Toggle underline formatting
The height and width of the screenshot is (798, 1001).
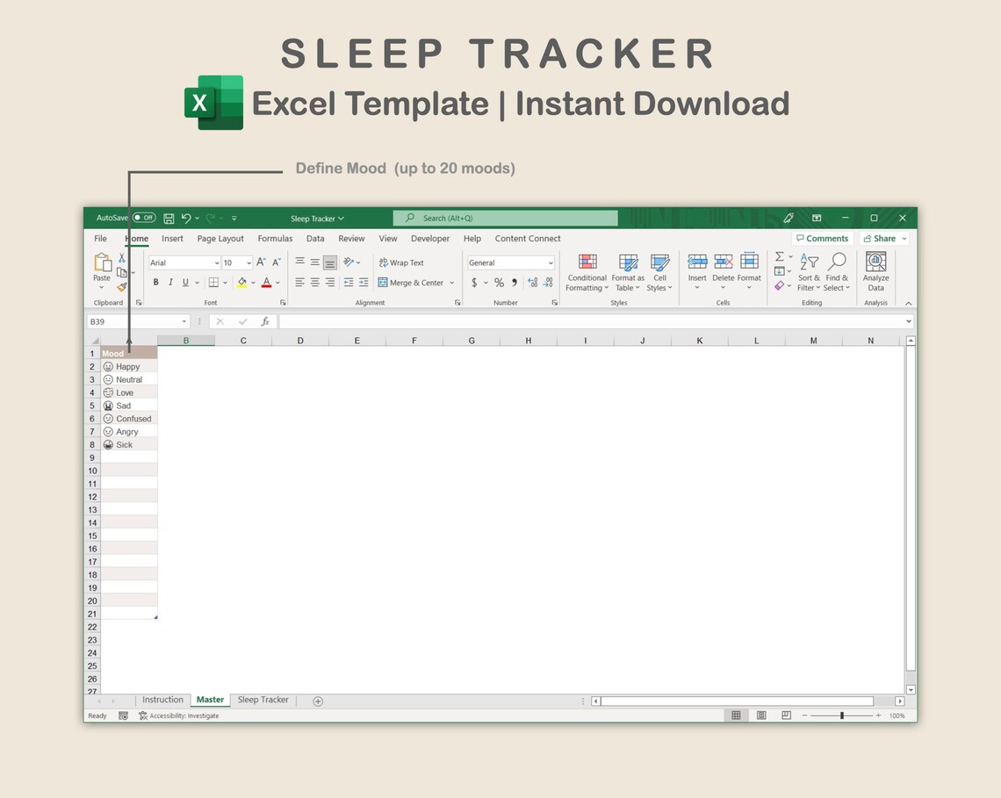pos(183,282)
